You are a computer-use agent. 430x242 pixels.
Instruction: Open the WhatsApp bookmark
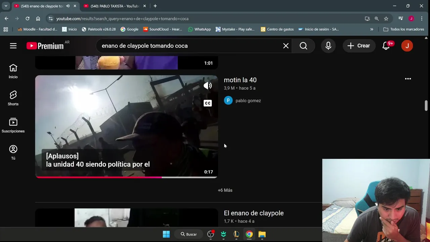pos(200,29)
